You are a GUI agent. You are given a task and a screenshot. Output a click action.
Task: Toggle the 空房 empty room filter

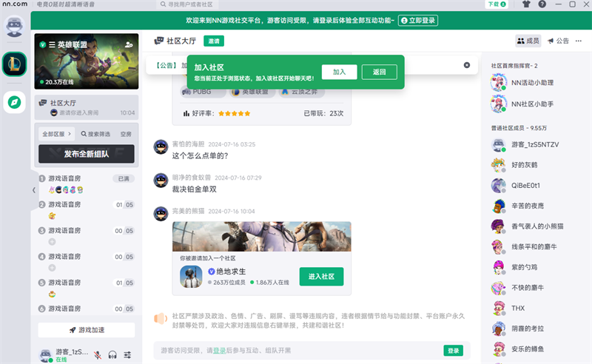tap(126, 134)
